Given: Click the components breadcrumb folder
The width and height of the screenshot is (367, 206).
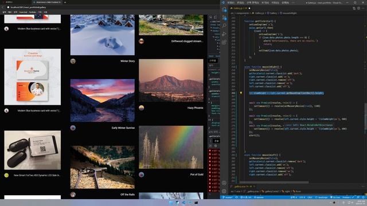Looking at the screenshot, I should coord(243,13).
